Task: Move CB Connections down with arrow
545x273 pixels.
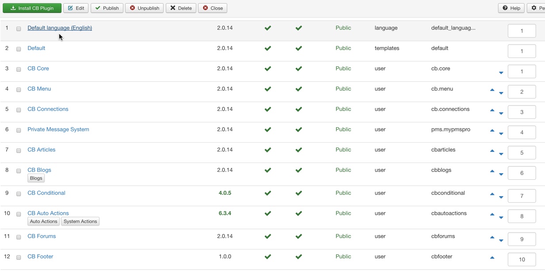Action: pyautogui.click(x=501, y=114)
